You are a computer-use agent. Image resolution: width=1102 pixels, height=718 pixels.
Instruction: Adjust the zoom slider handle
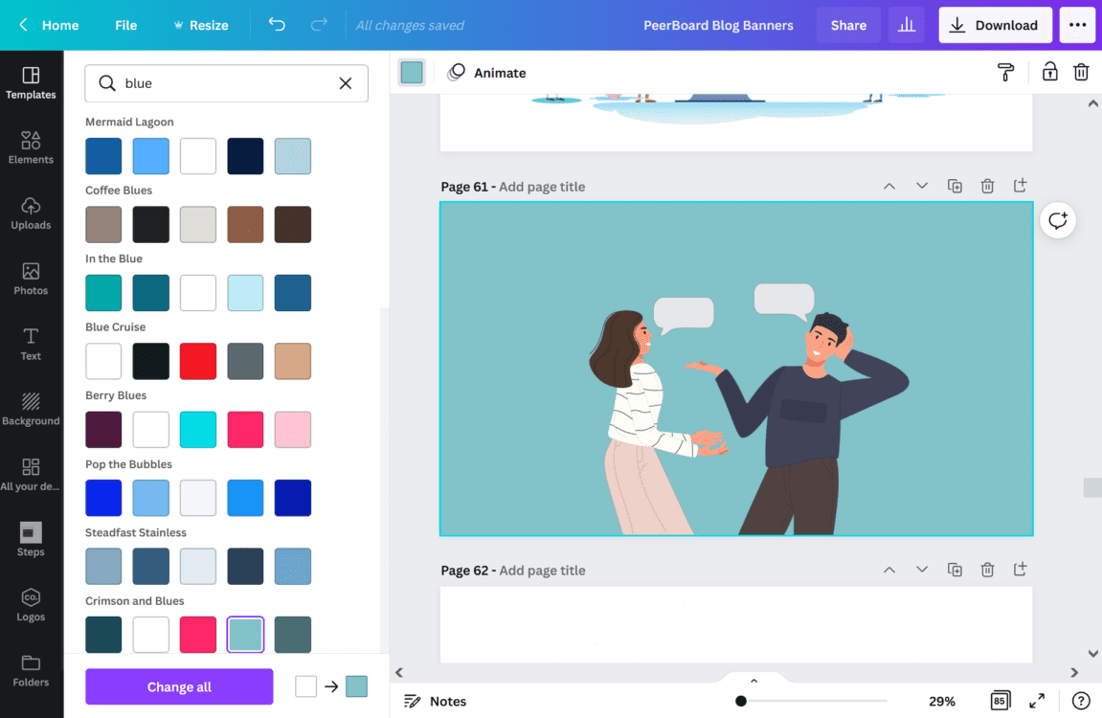tap(741, 701)
